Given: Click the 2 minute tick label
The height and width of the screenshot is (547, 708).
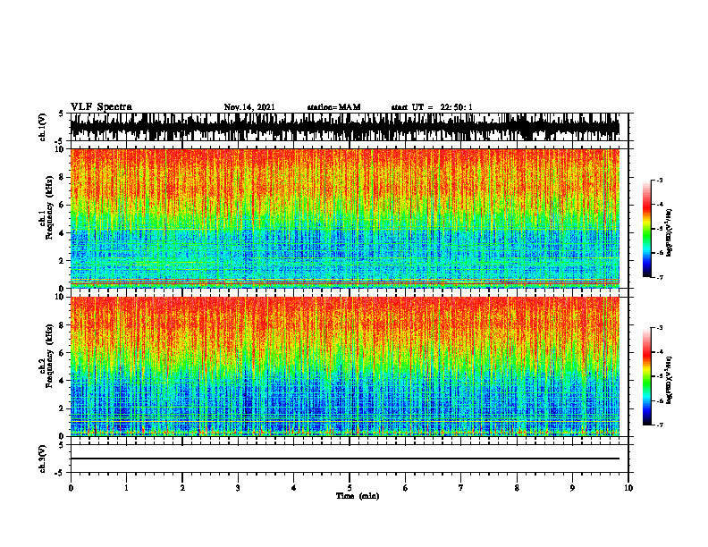Looking at the screenshot, I should (x=182, y=488).
